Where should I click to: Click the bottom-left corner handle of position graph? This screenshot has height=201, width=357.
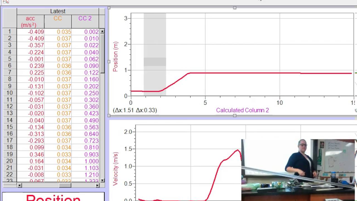point(109,116)
